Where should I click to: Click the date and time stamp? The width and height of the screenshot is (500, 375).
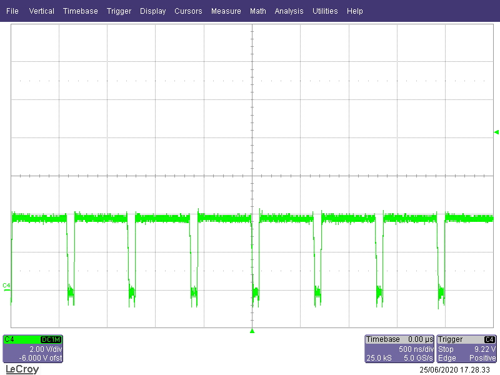455,370
